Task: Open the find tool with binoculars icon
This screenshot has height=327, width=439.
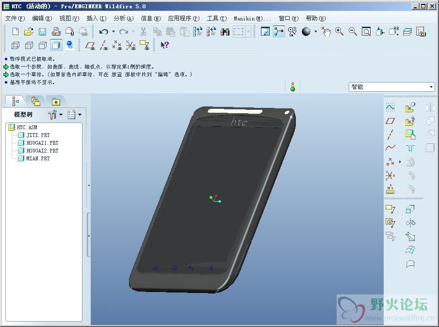Action: click(x=225, y=32)
